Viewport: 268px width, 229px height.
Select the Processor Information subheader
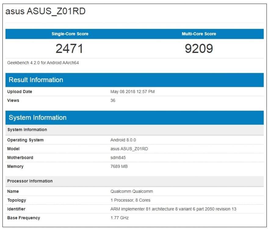point(135,181)
